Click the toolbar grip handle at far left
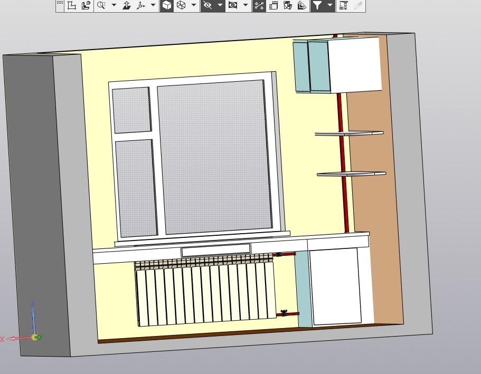Viewport: 481px width, 374px height. [x=60, y=4]
